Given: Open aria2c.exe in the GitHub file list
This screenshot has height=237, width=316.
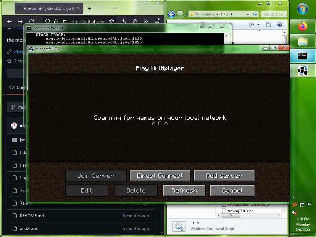Looking at the screenshot, I should [x=29, y=229].
